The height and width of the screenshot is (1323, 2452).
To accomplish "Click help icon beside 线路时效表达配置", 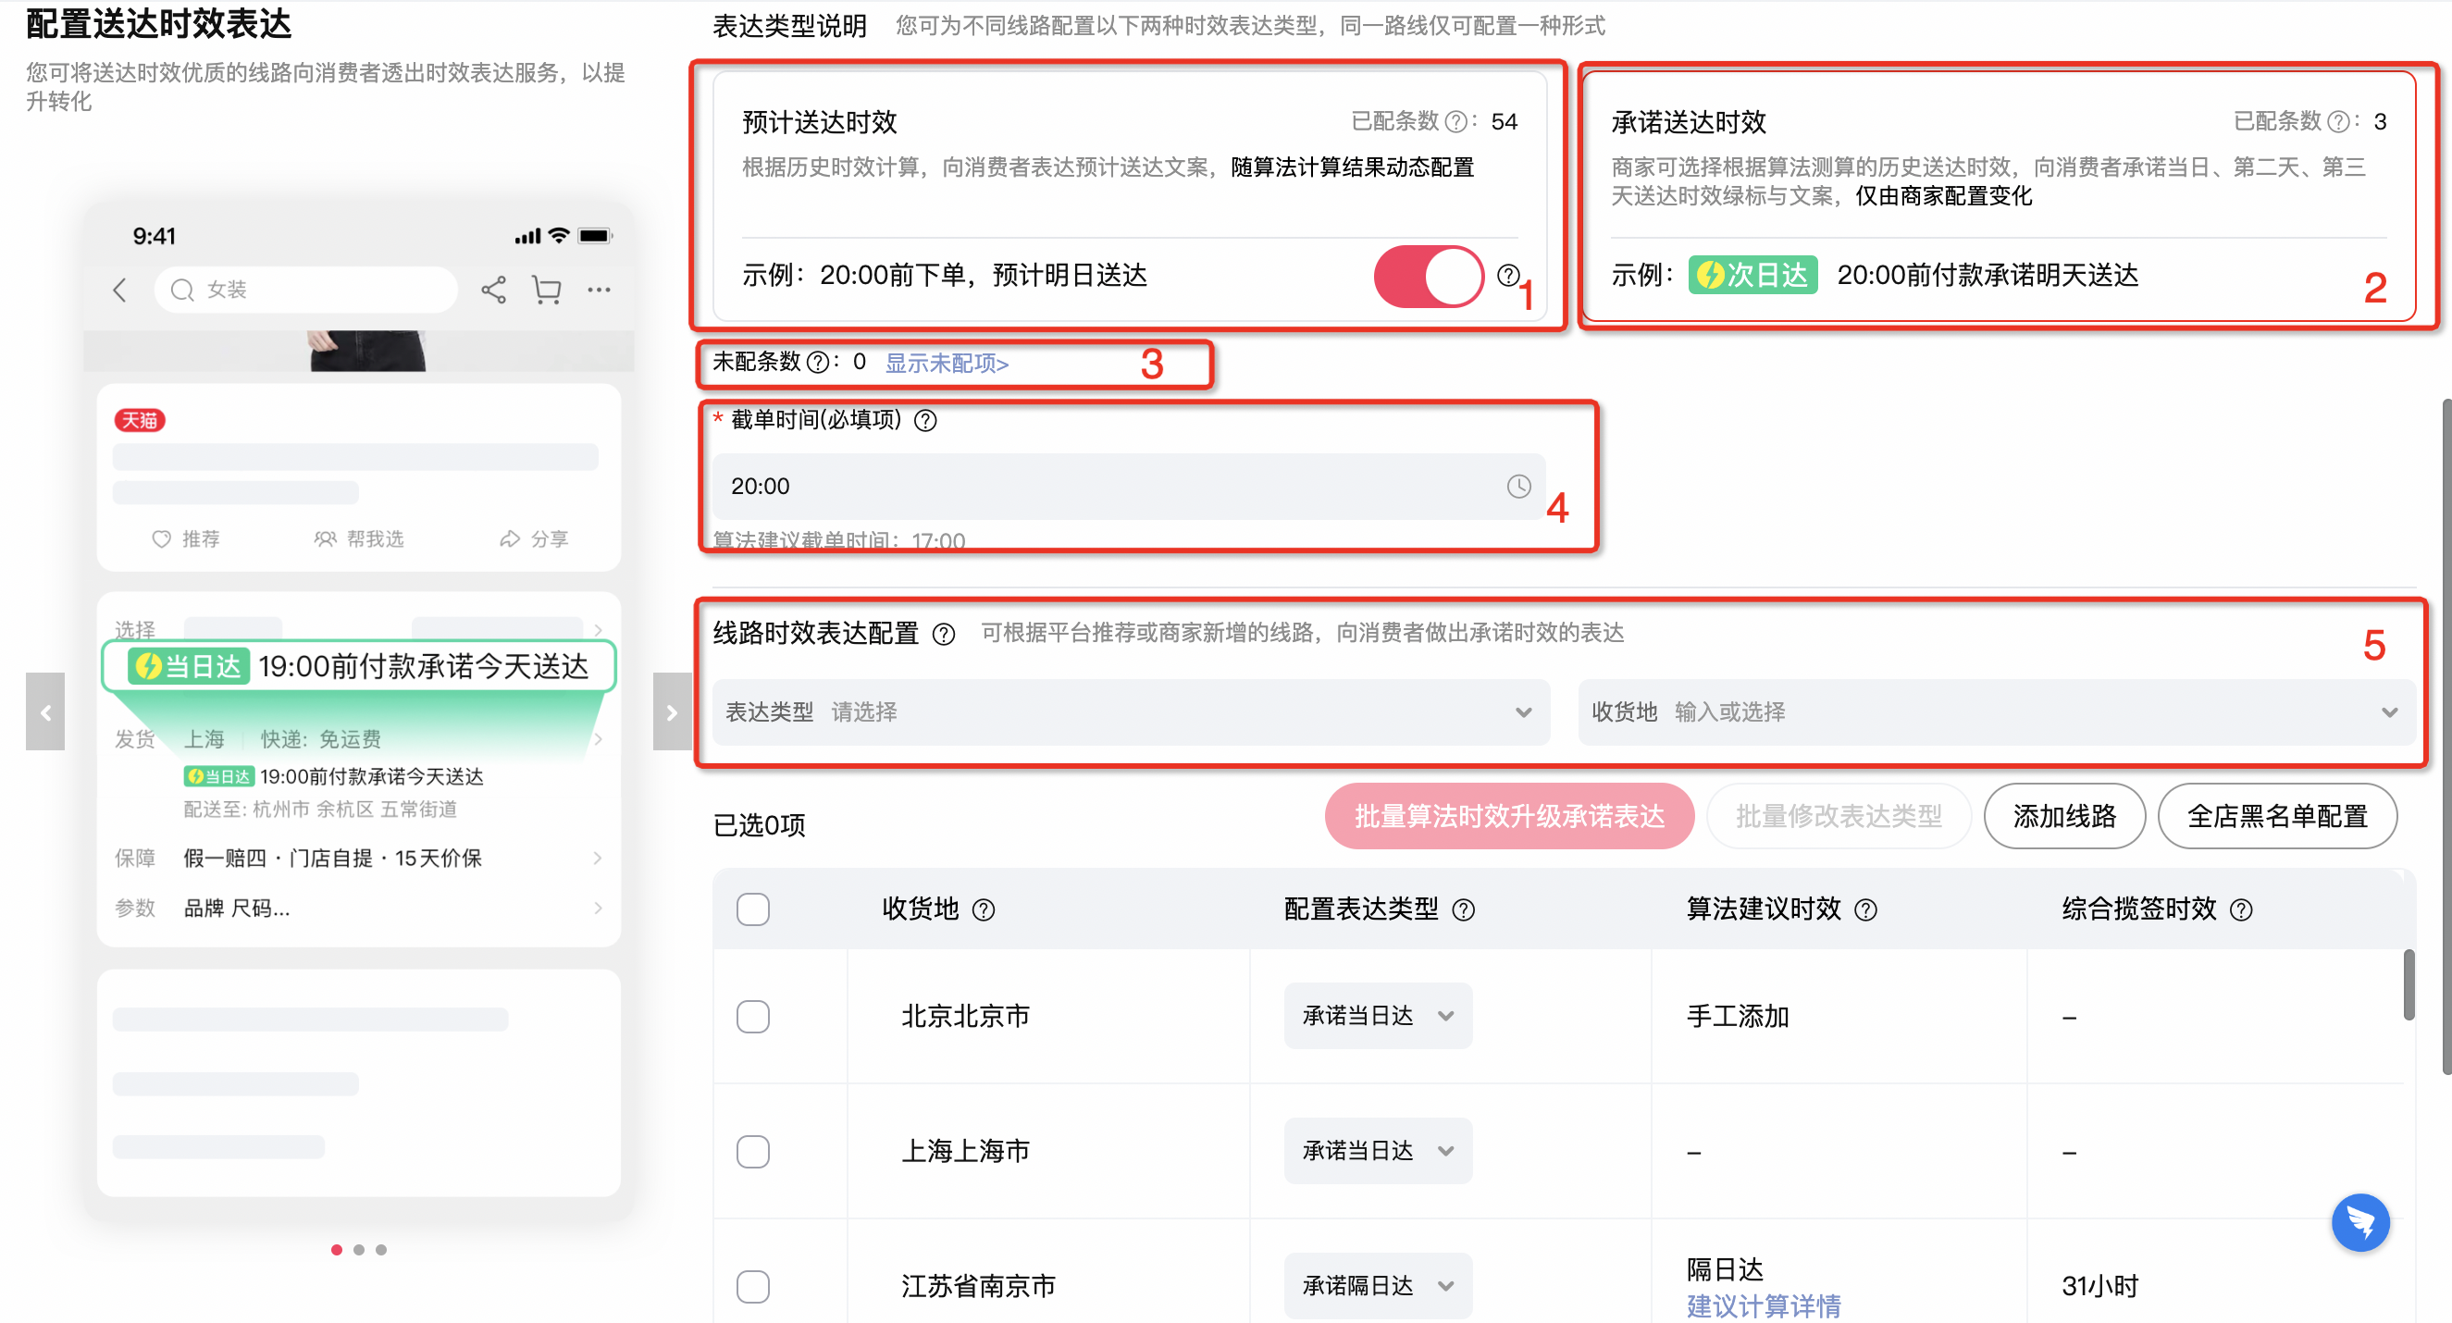I will pos(943,634).
